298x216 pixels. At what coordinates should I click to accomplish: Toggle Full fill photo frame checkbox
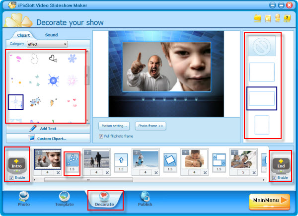101,136
